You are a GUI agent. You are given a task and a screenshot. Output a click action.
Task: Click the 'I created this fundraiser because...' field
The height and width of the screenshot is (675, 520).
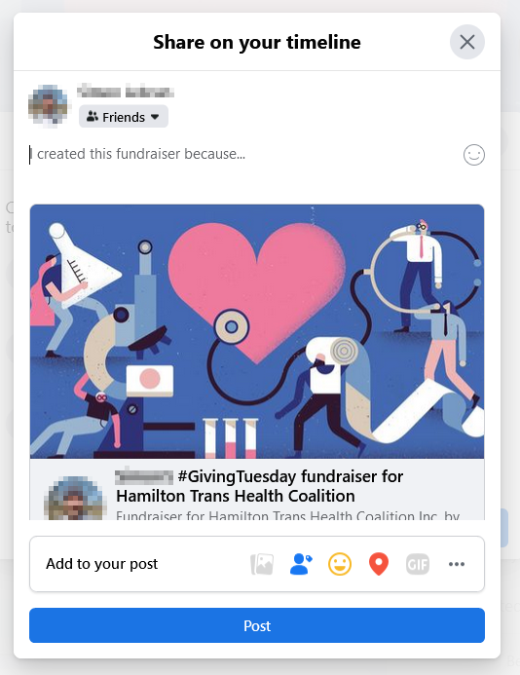[x=245, y=154]
